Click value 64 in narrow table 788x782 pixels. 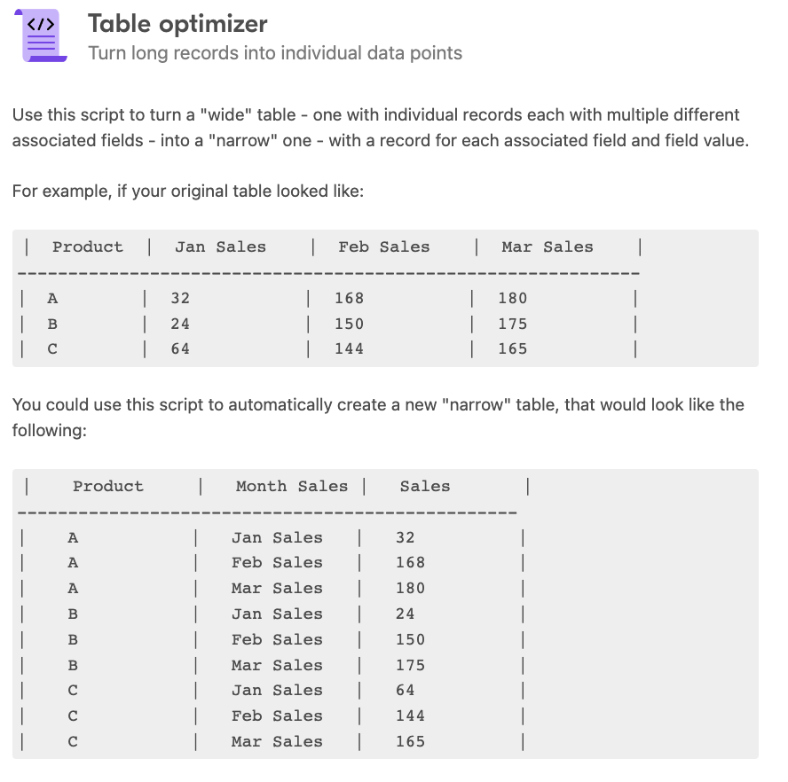tap(405, 690)
